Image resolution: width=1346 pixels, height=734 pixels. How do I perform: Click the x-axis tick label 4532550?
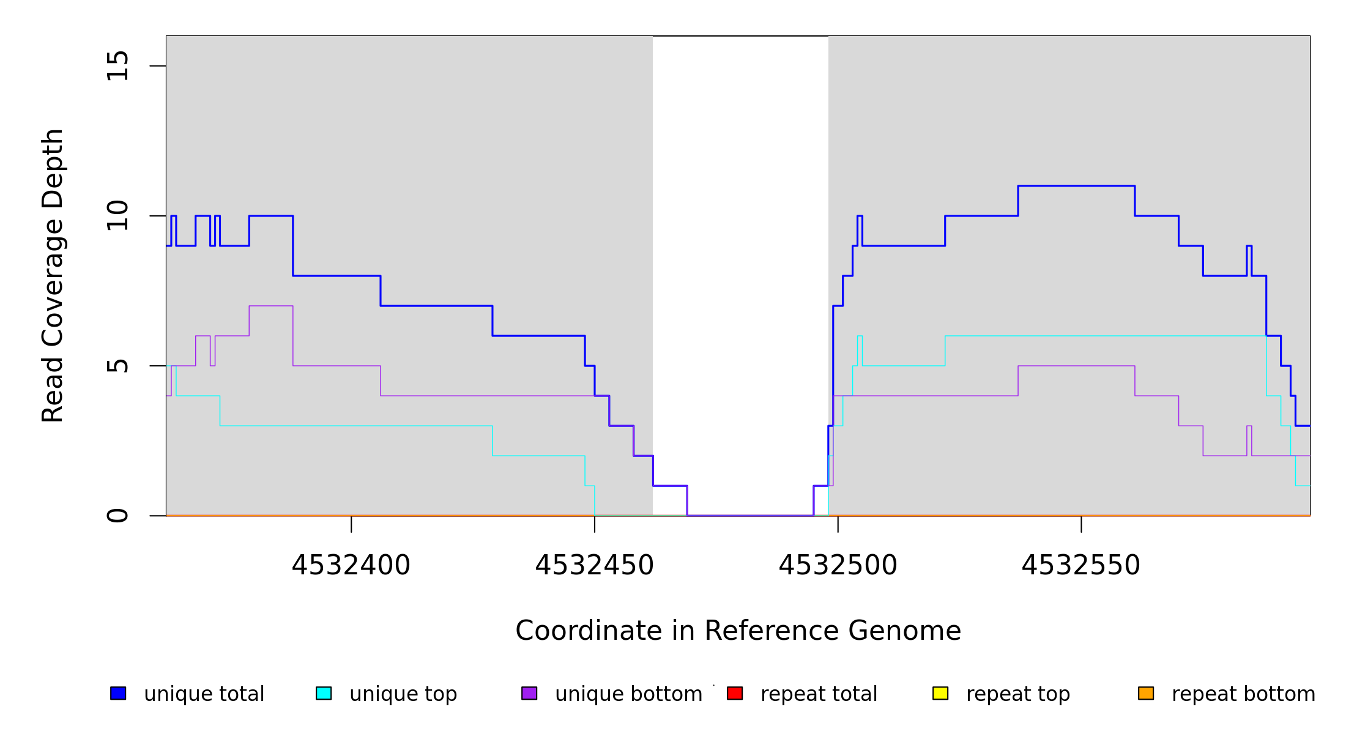(x=1080, y=566)
